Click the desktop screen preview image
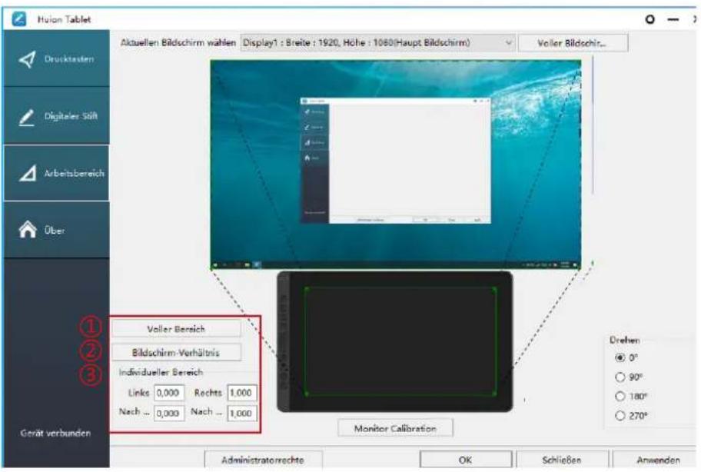Image resolution: width=701 pixels, height=472 pixels. [396, 165]
